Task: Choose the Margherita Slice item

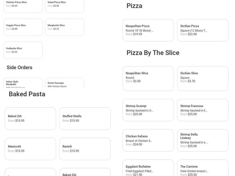Action: click(x=65, y=27)
